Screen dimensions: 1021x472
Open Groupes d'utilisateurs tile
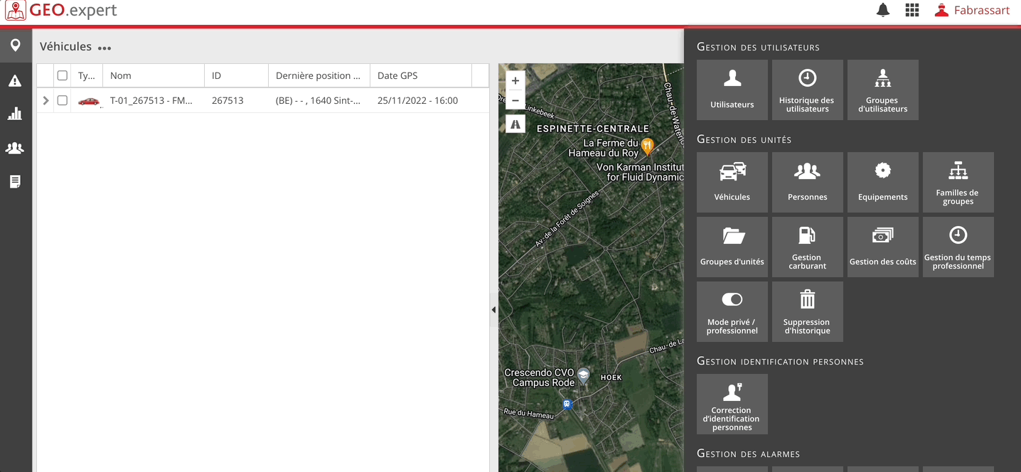[x=883, y=90]
